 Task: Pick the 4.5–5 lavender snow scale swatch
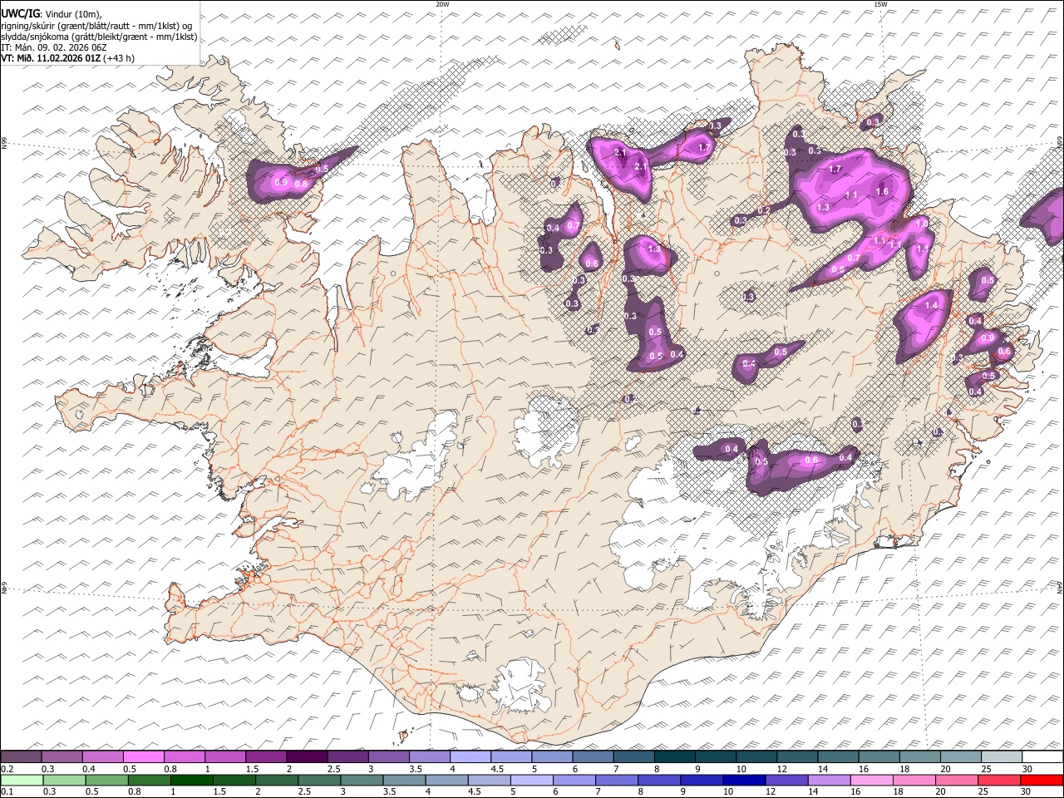tap(511, 756)
